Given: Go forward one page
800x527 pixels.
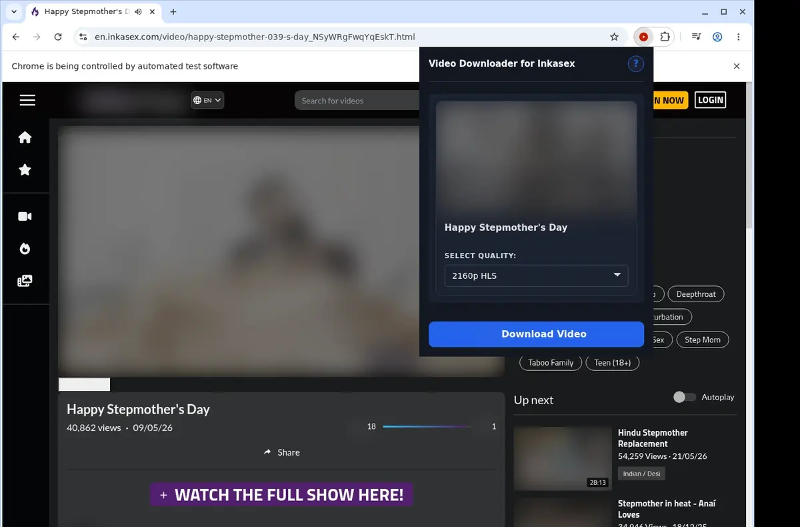Looking at the screenshot, I should tap(37, 37).
